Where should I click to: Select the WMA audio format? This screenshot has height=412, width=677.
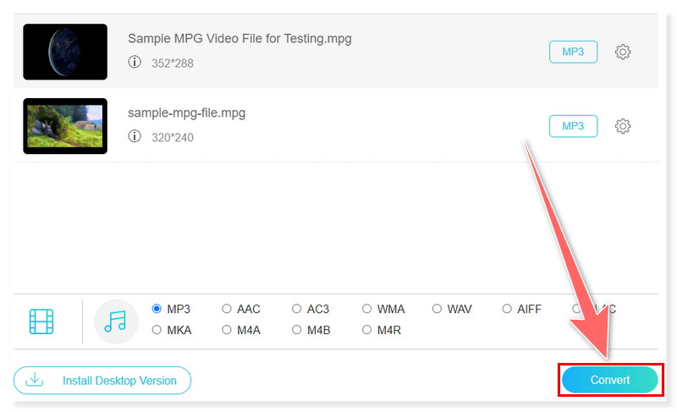tap(367, 310)
